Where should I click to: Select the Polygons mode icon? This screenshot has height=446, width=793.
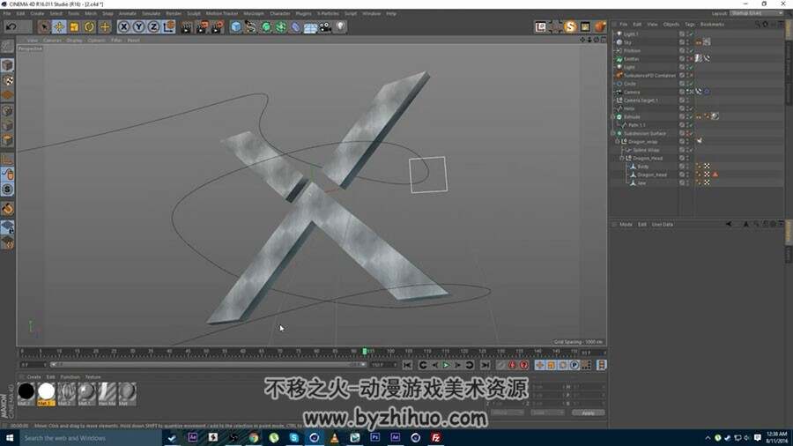pyautogui.click(x=8, y=140)
